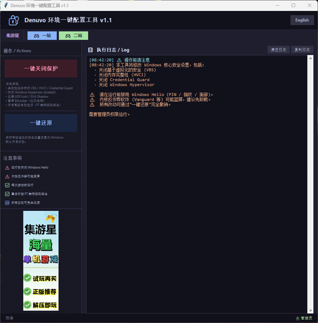Screen dimensions: 318x323
Task: Click the app title Denuvo 环境一键配置工具 v1.1 header
Action: click(68, 20)
